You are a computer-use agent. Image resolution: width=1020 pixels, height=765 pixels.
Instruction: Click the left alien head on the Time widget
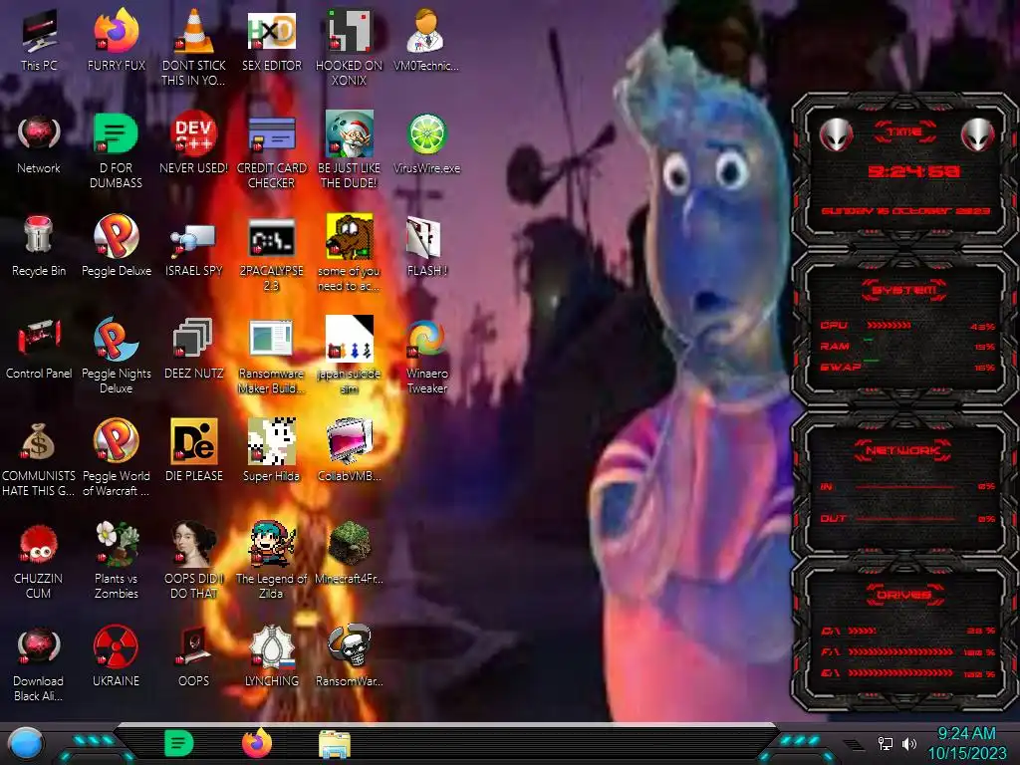836,134
